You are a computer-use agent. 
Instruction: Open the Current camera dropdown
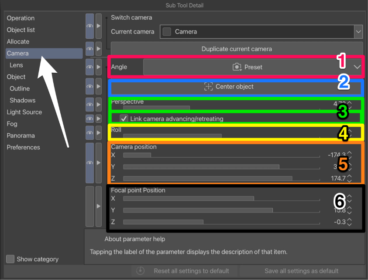pyautogui.click(x=358, y=31)
